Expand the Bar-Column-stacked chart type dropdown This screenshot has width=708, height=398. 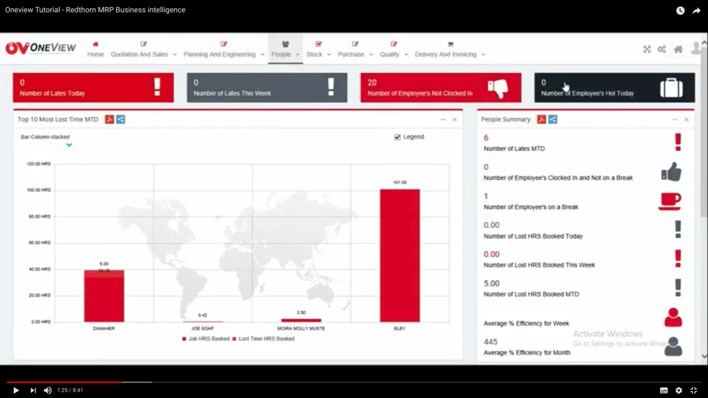coord(69,145)
